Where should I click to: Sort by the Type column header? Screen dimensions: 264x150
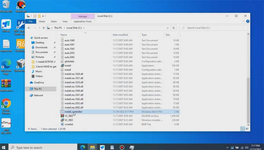144,35
